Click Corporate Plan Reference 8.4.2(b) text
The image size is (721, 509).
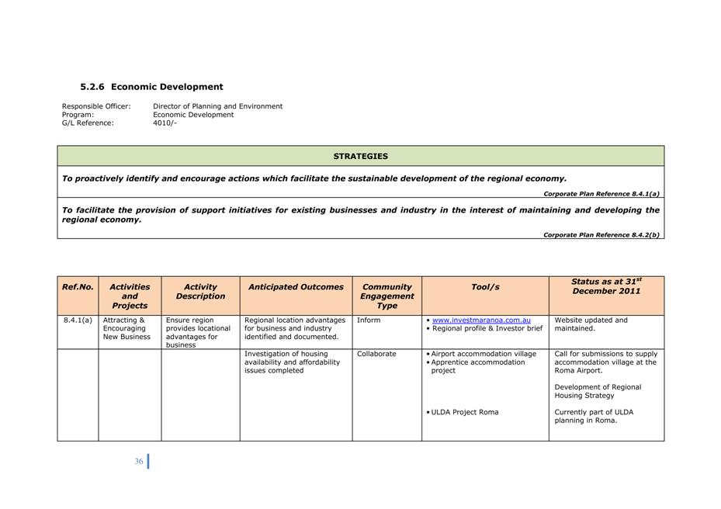pyautogui.click(x=601, y=234)
